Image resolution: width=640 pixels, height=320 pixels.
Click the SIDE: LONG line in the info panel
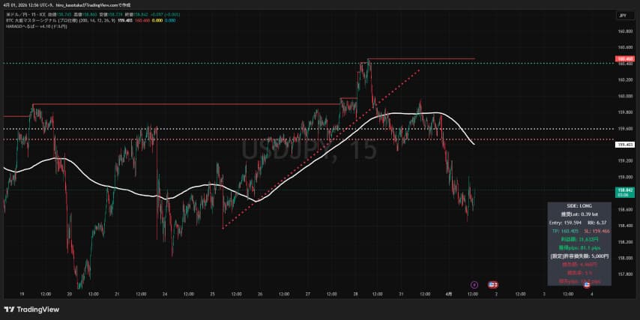click(x=579, y=205)
